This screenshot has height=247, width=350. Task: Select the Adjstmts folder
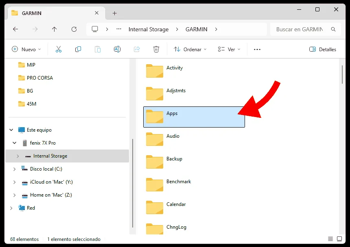click(194, 94)
